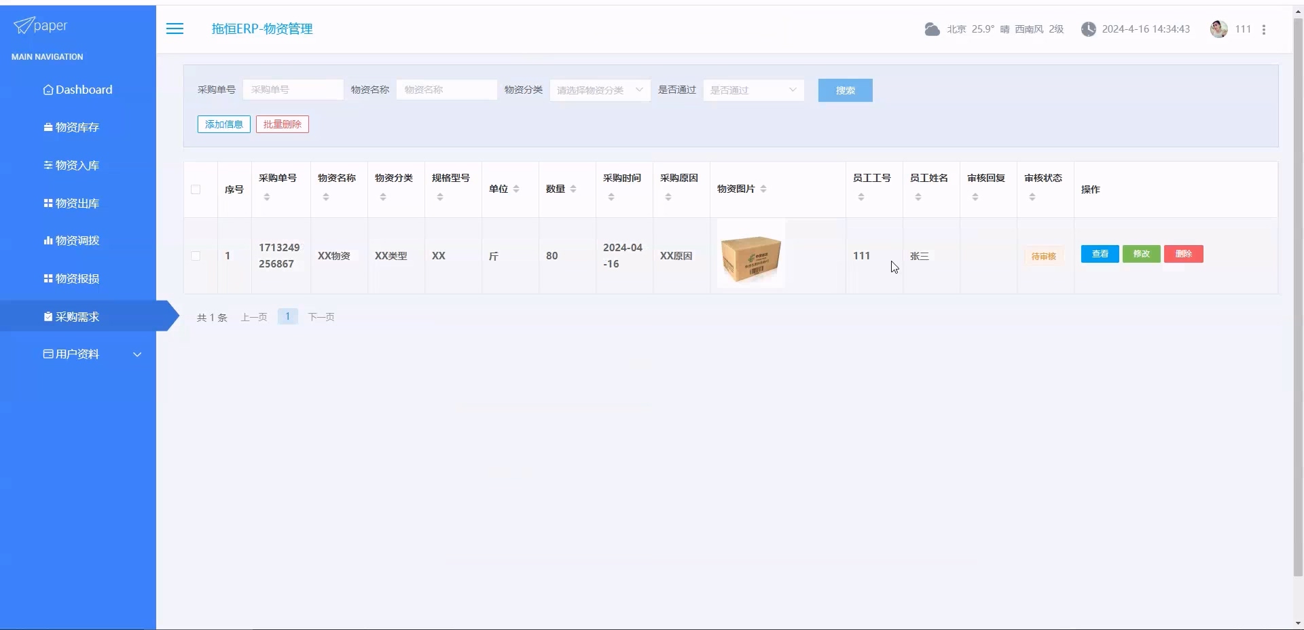
Task: Click the paper plane logo icon
Action: pyautogui.click(x=23, y=26)
